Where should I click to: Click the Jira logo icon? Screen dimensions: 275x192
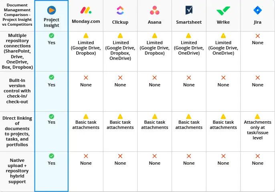click(257, 10)
